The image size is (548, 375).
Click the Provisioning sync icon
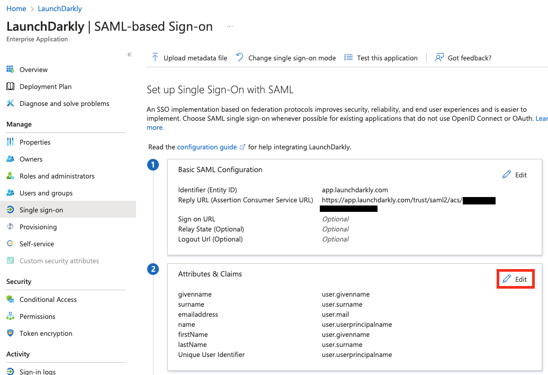10,227
